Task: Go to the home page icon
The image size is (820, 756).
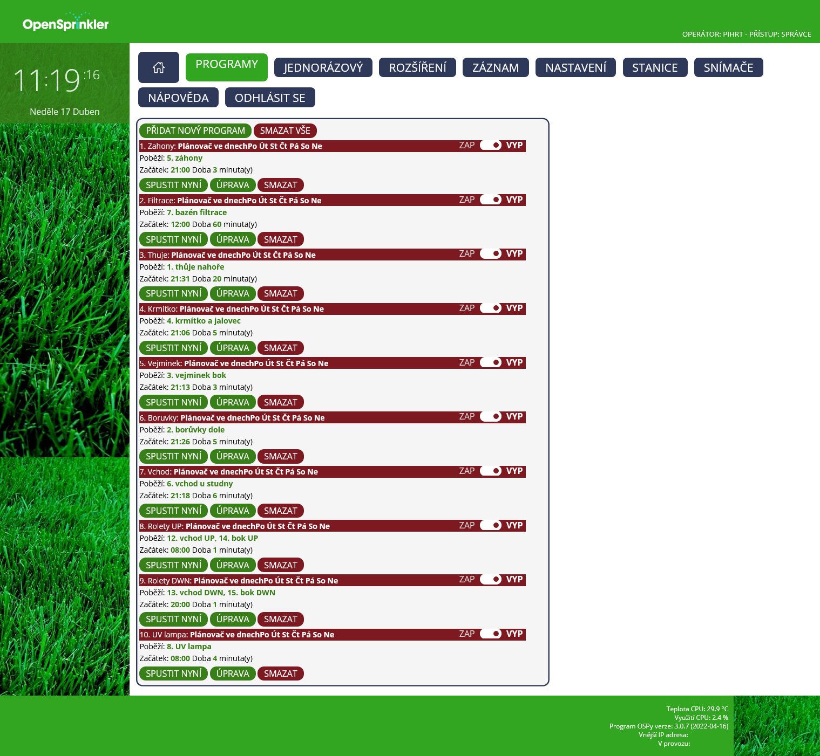Action: pos(159,67)
